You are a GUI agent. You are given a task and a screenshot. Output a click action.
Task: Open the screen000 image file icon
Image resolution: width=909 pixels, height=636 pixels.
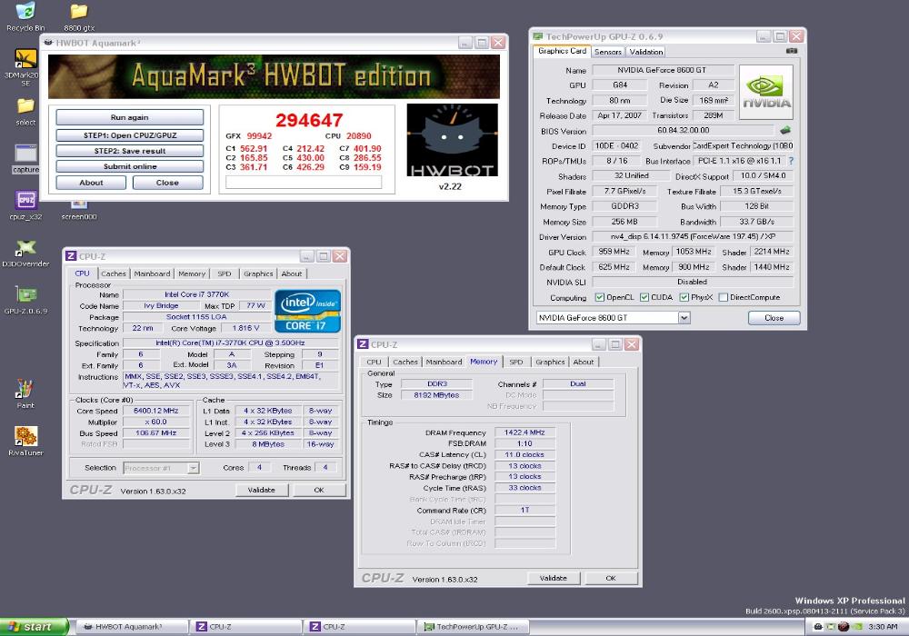pos(79,210)
